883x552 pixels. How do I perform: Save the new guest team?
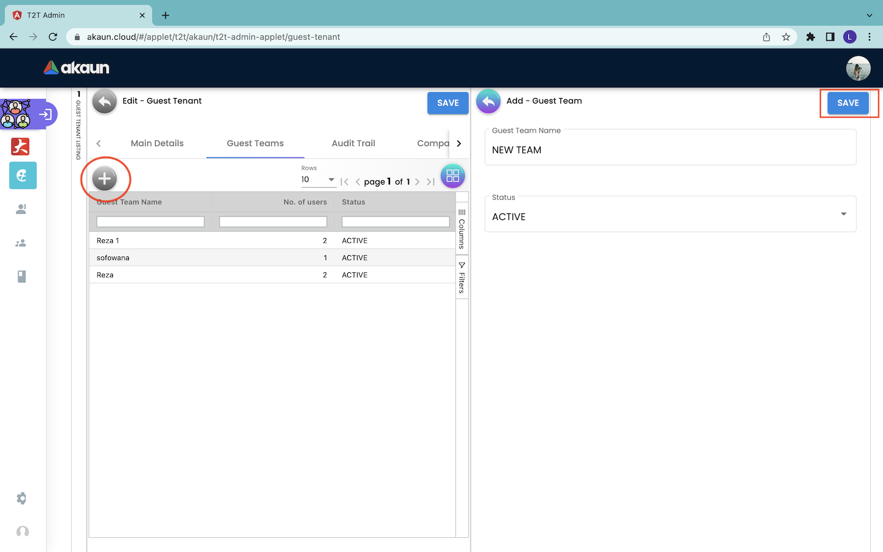pos(847,103)
